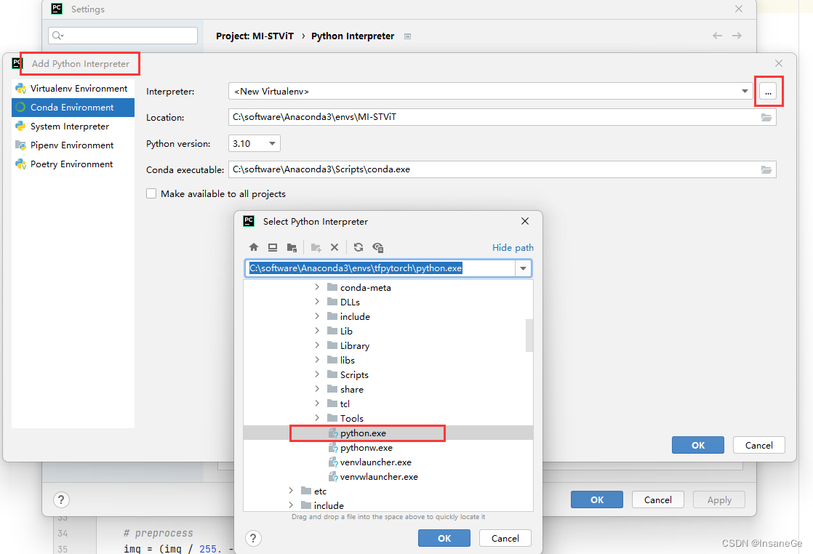Image resolution: width=813 pixels, height=554 pixels.
Task: Toggle show hidden files icon
Action: pyautogui.click(x=378, y=247)
